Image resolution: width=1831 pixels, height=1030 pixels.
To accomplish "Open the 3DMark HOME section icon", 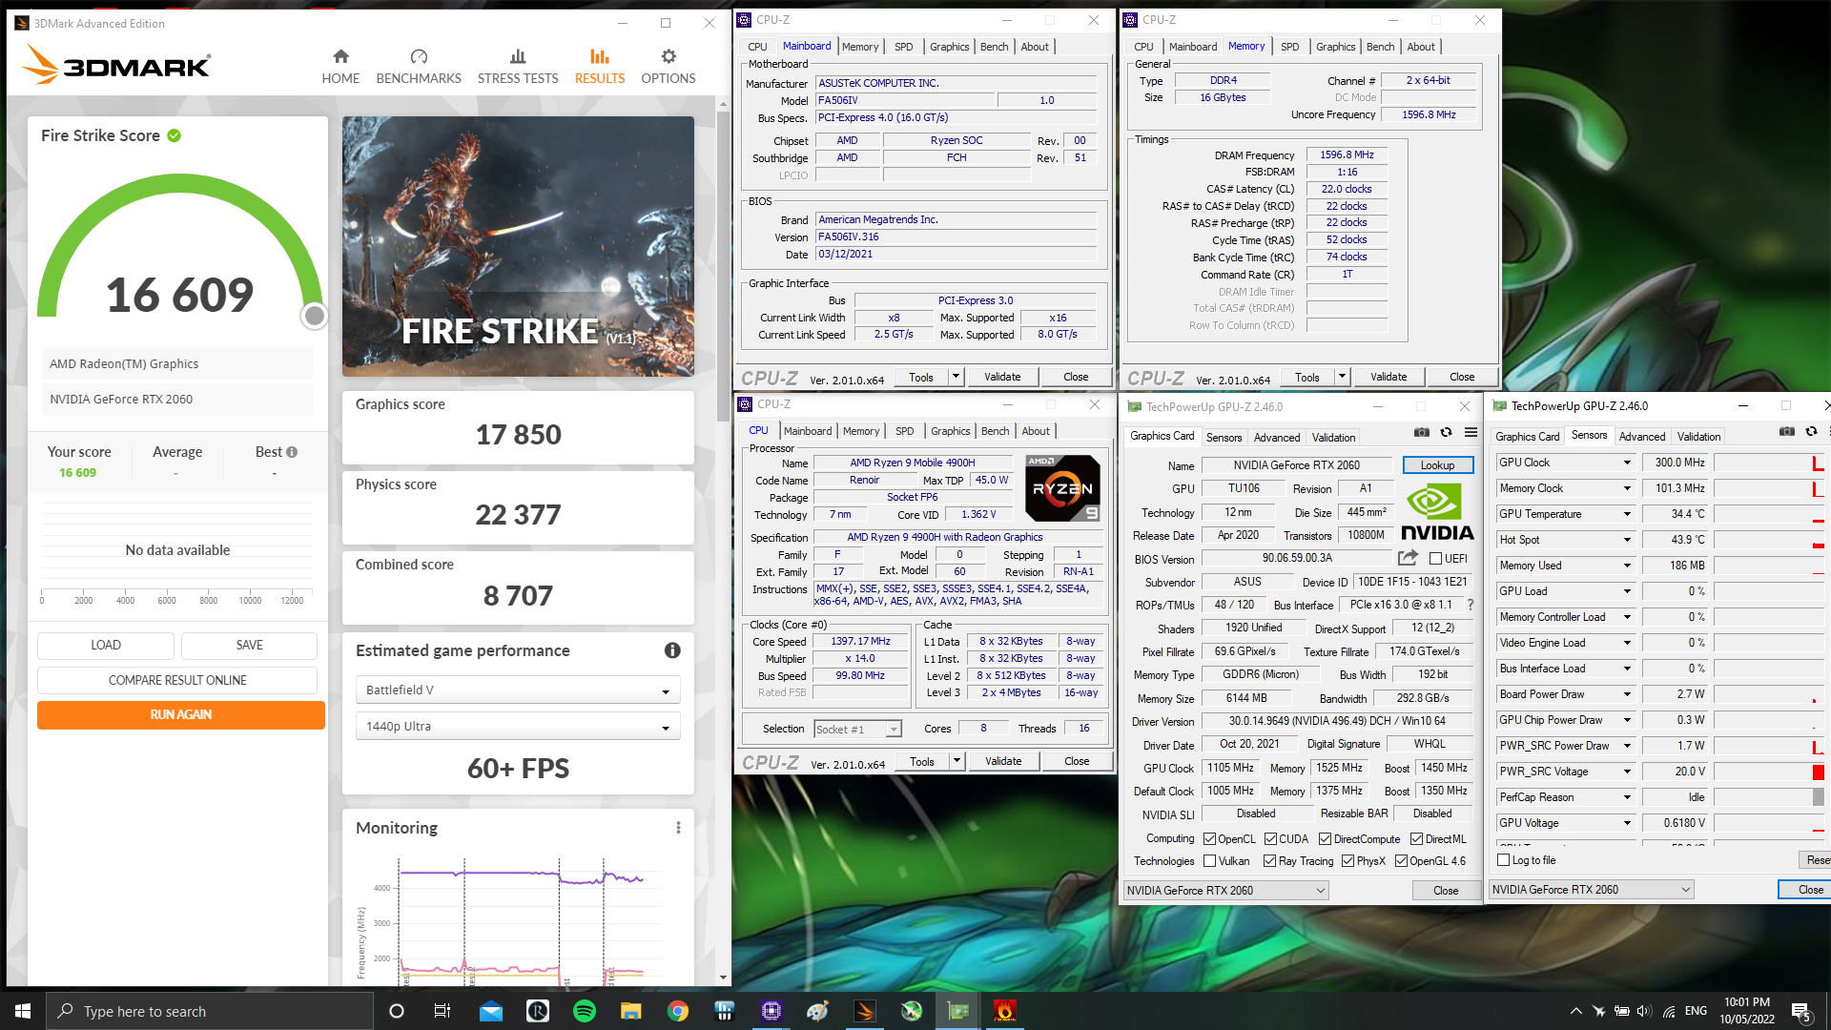I will pos(340,56).
